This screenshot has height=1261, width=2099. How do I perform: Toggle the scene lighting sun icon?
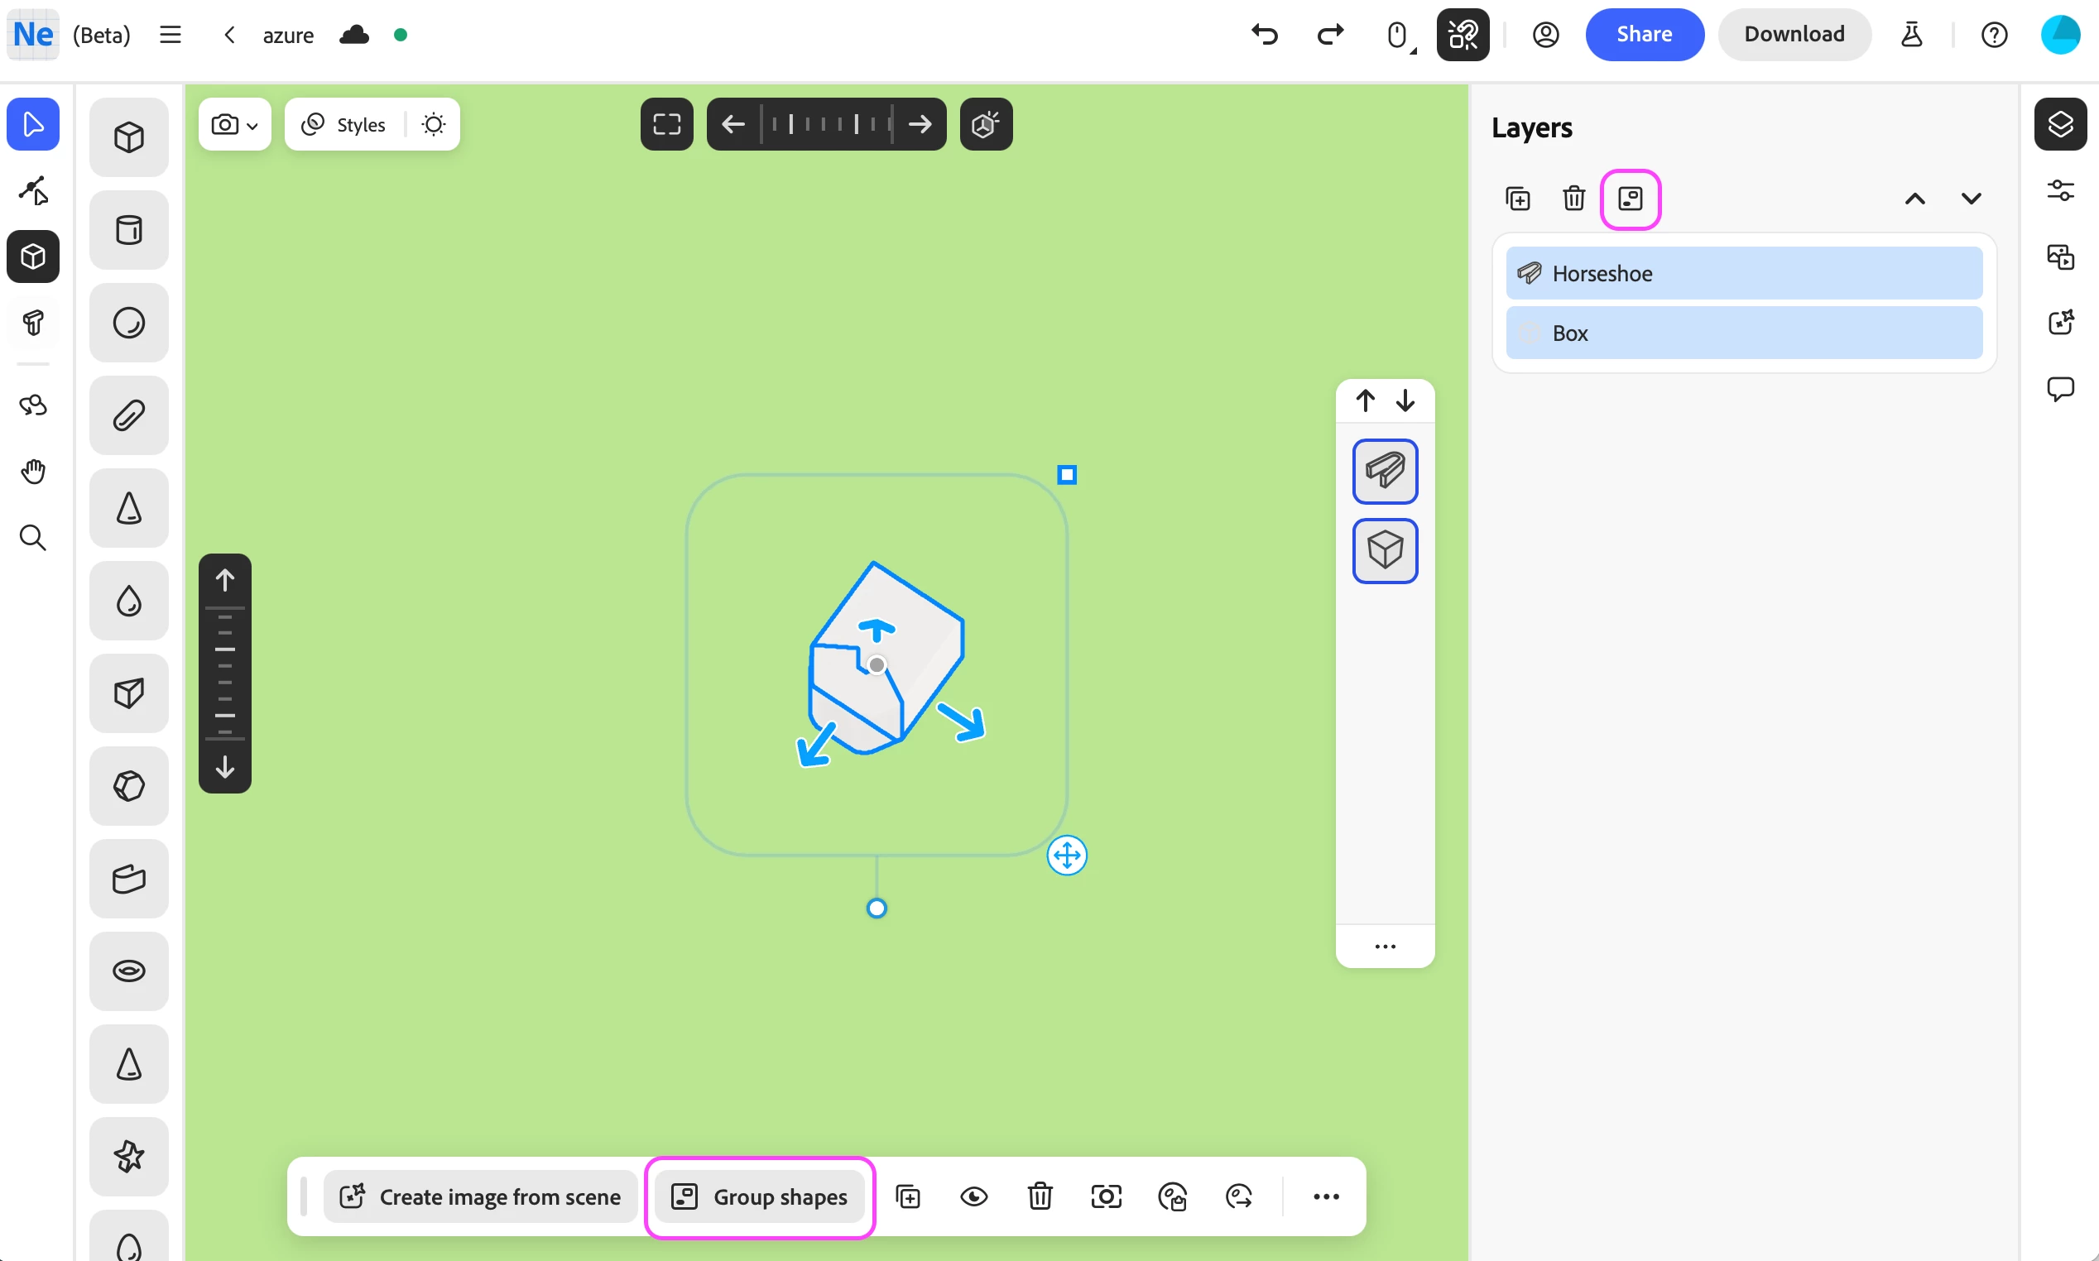(434, 125)
